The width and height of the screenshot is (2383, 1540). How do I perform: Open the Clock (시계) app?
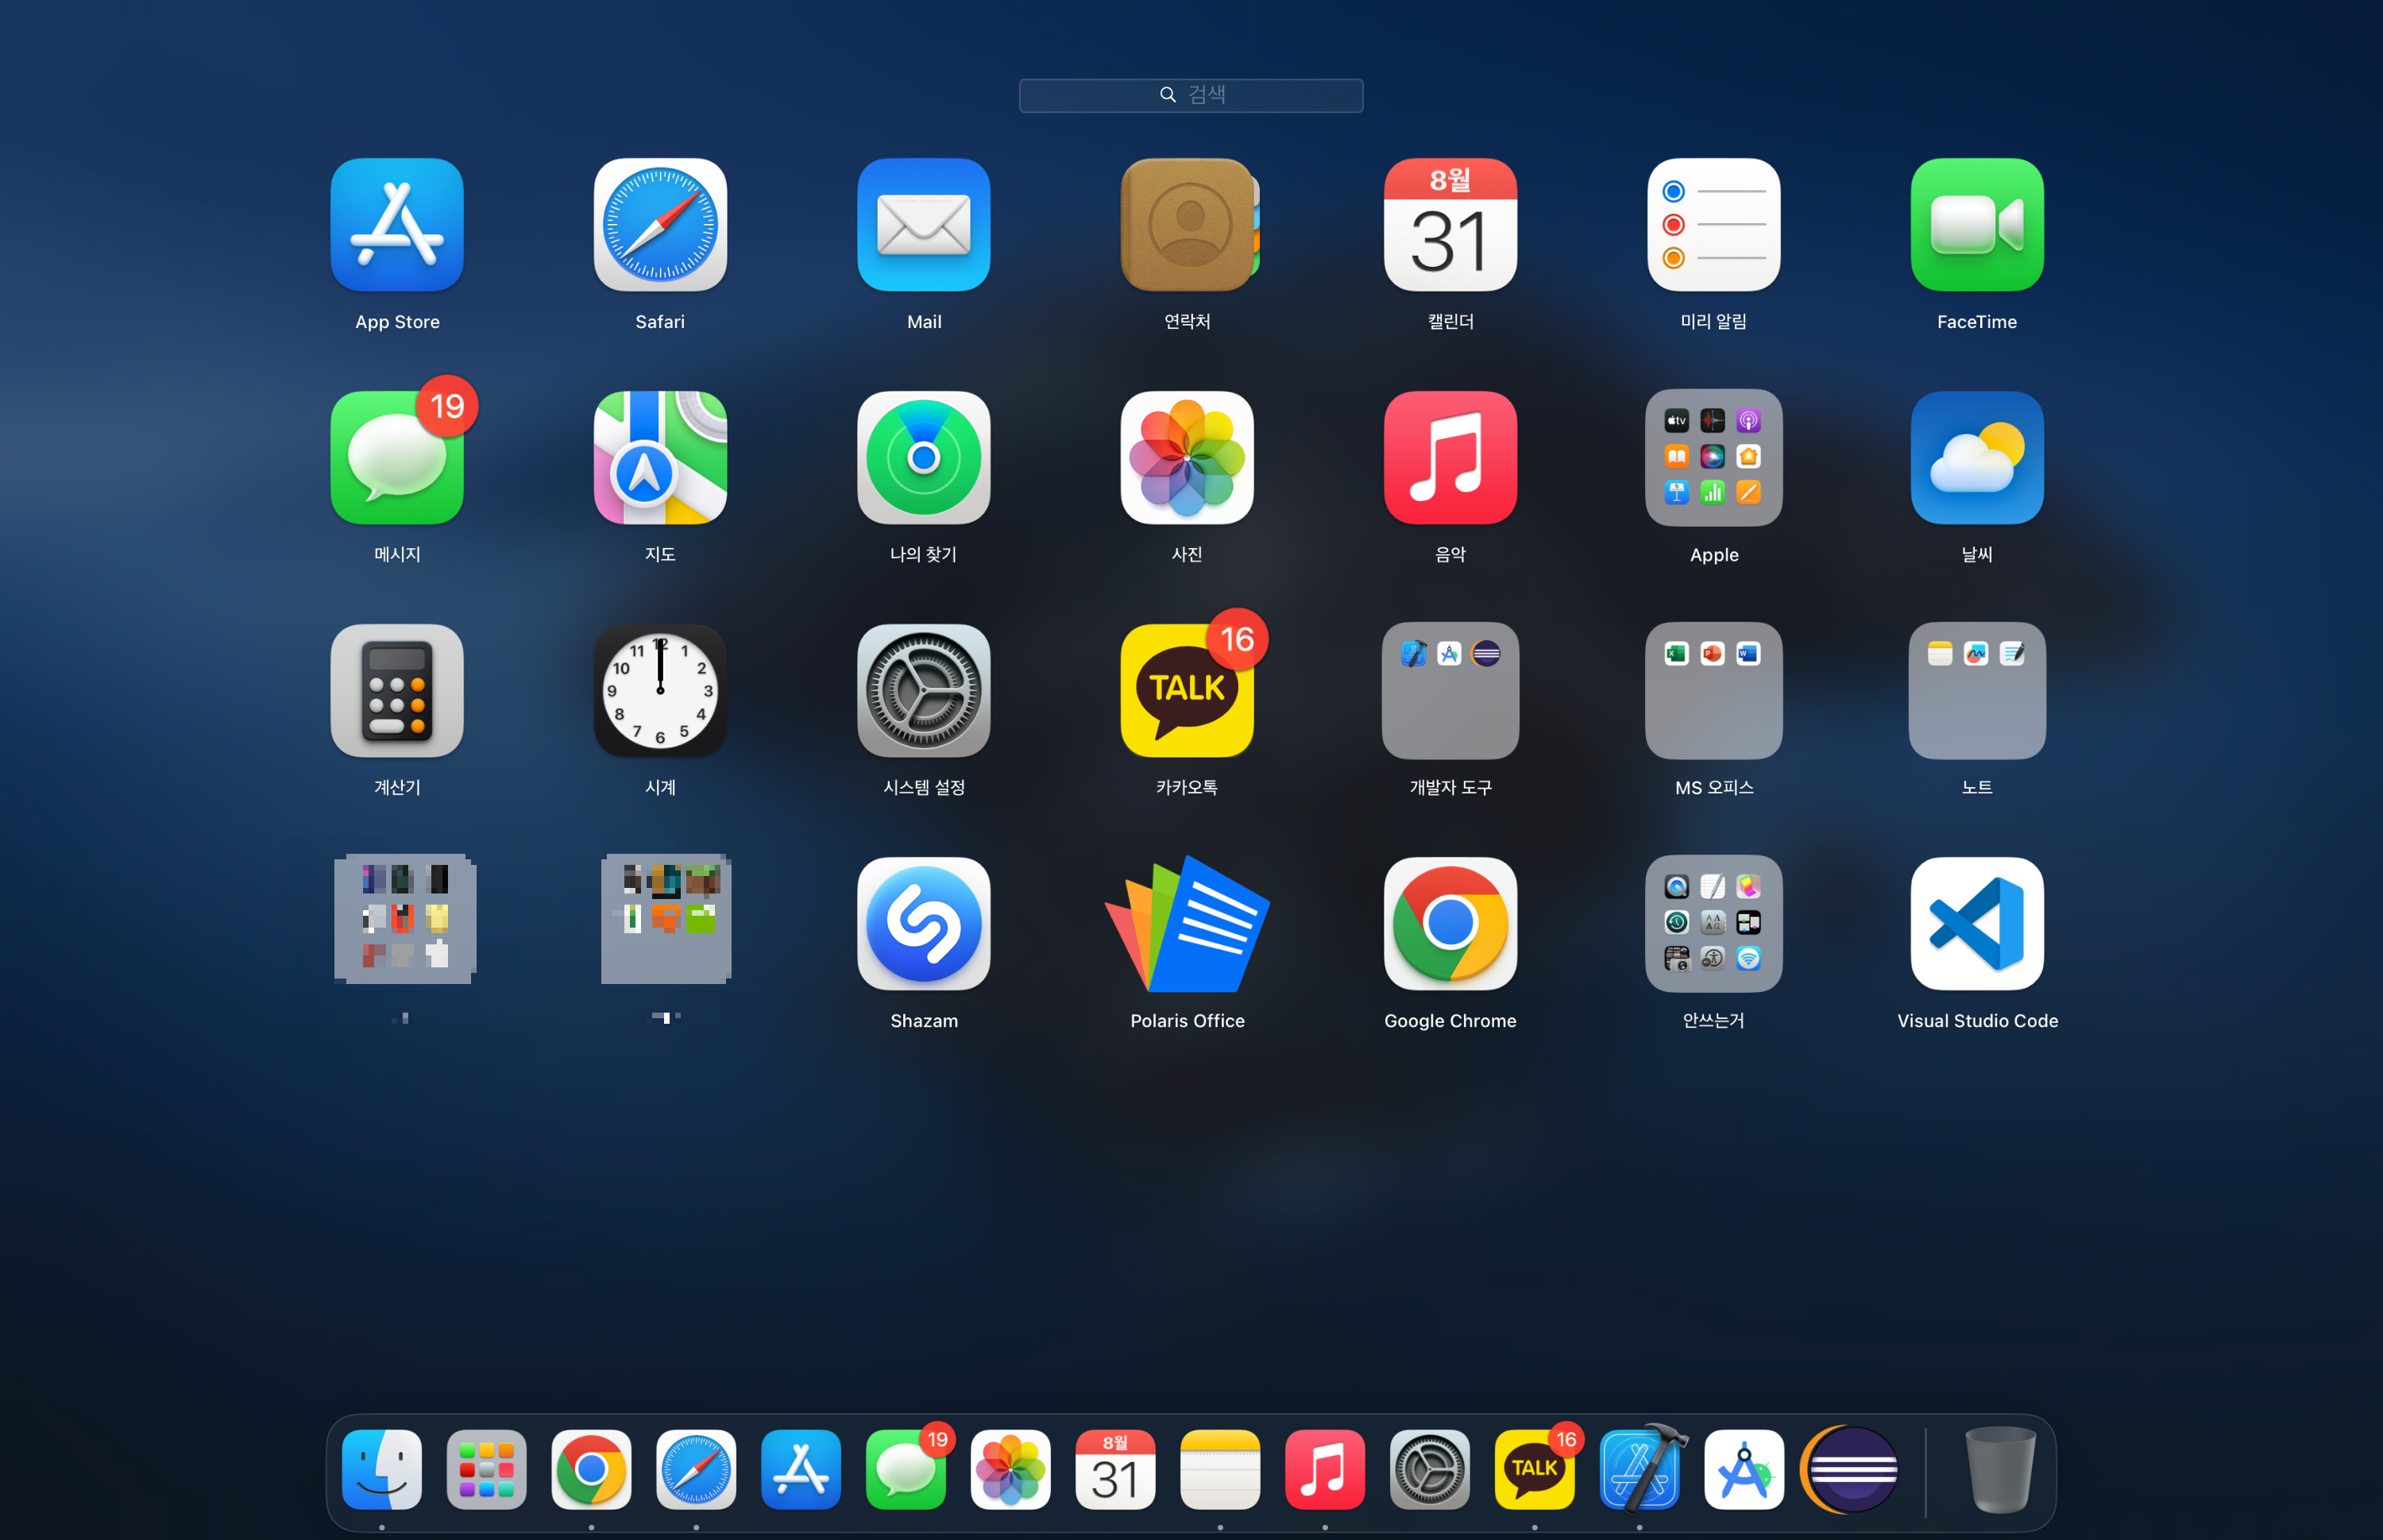click(x=660, y=691)
